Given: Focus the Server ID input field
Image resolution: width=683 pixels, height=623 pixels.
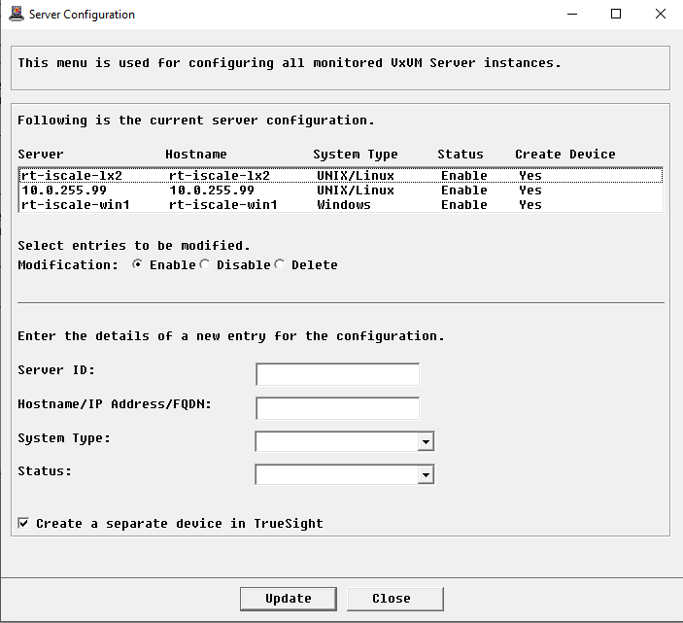Looking at the screenshot, I should tap(337, 374).
